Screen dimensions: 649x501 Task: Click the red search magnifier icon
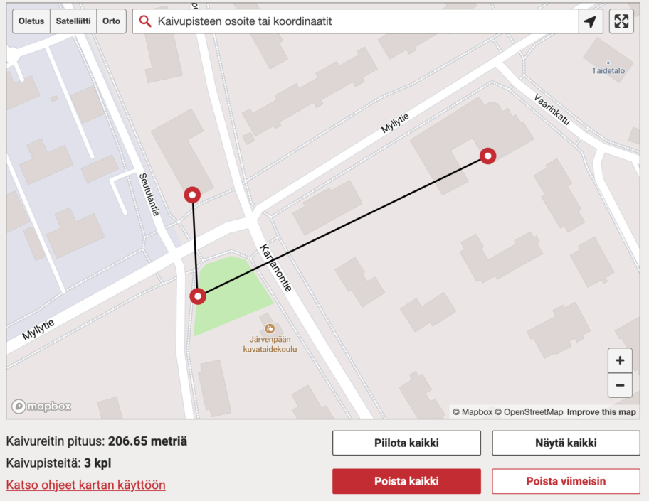tap(145, 21)
